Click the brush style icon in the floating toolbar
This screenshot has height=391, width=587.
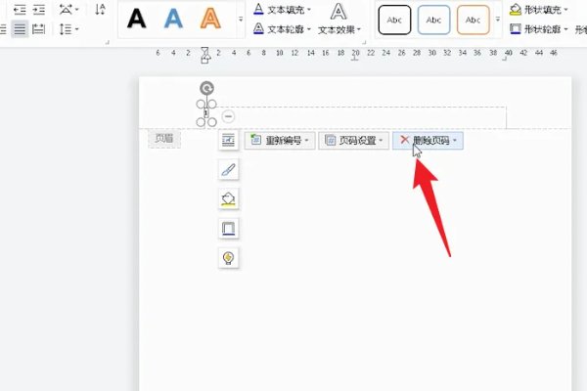tap(228, 170)
